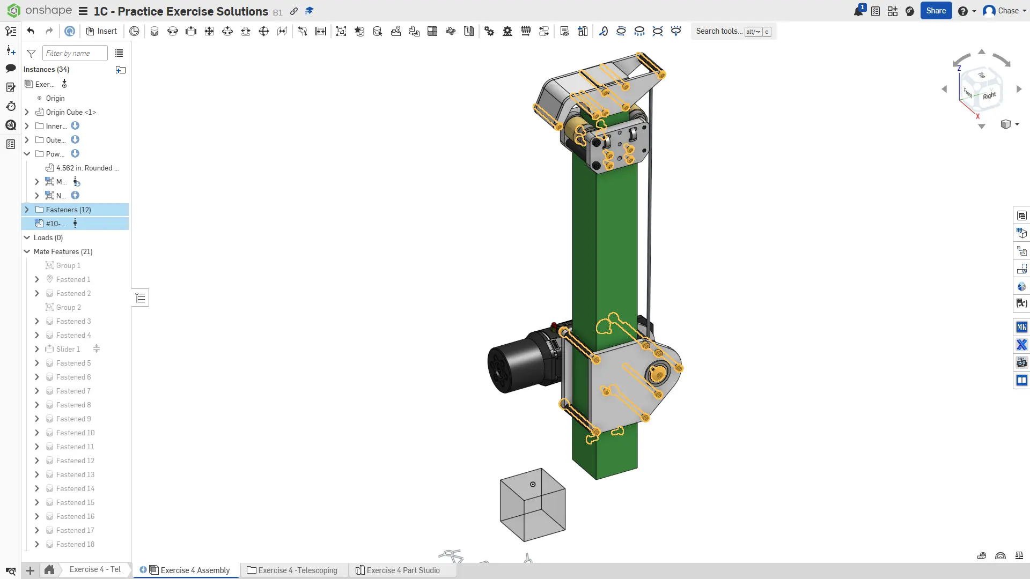
Task: Expand the Fasteners (12) folder
Action: (27, 210)
